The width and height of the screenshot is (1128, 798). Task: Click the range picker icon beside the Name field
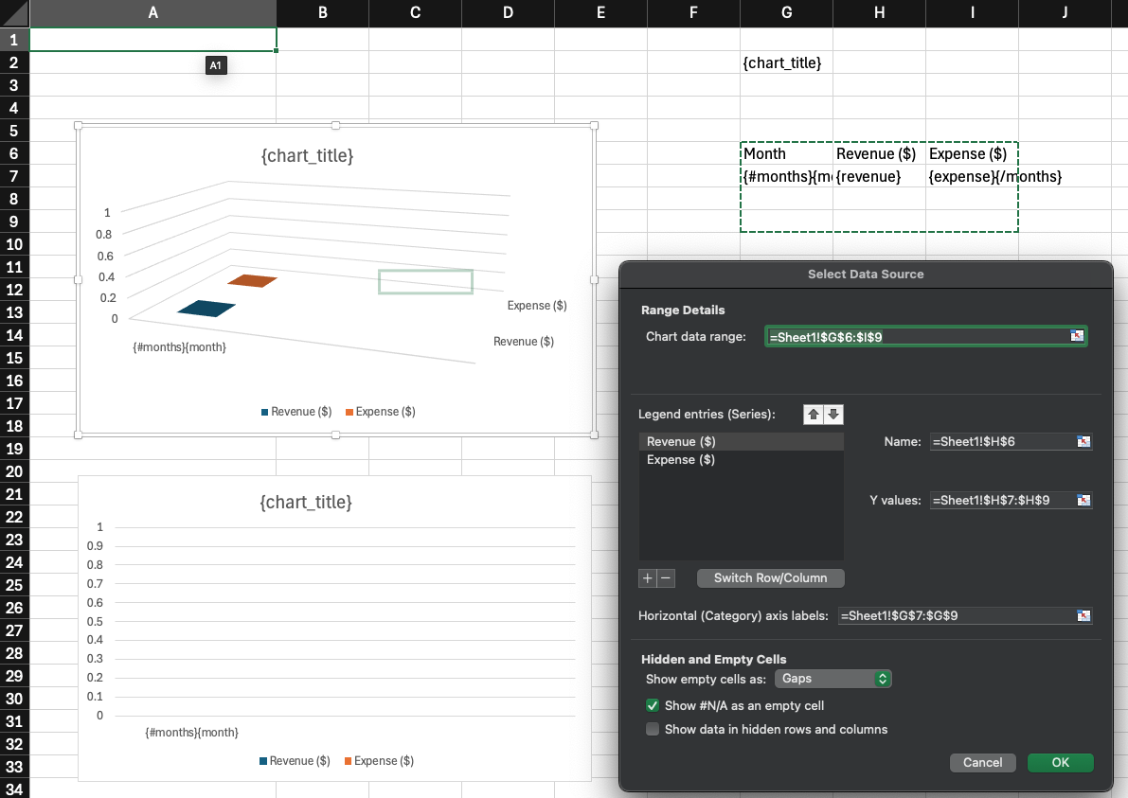pyautogui.click(x=1083, y=441)
